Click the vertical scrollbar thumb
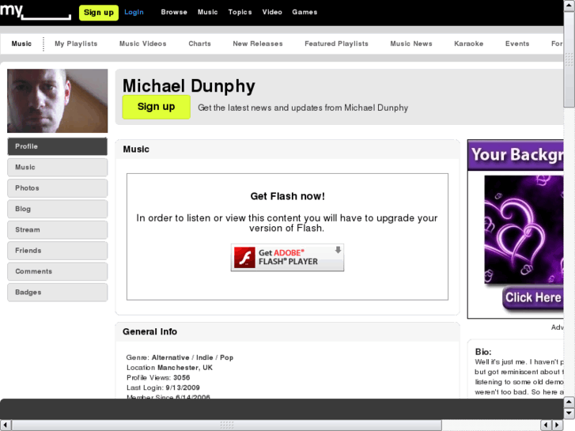 569,60
